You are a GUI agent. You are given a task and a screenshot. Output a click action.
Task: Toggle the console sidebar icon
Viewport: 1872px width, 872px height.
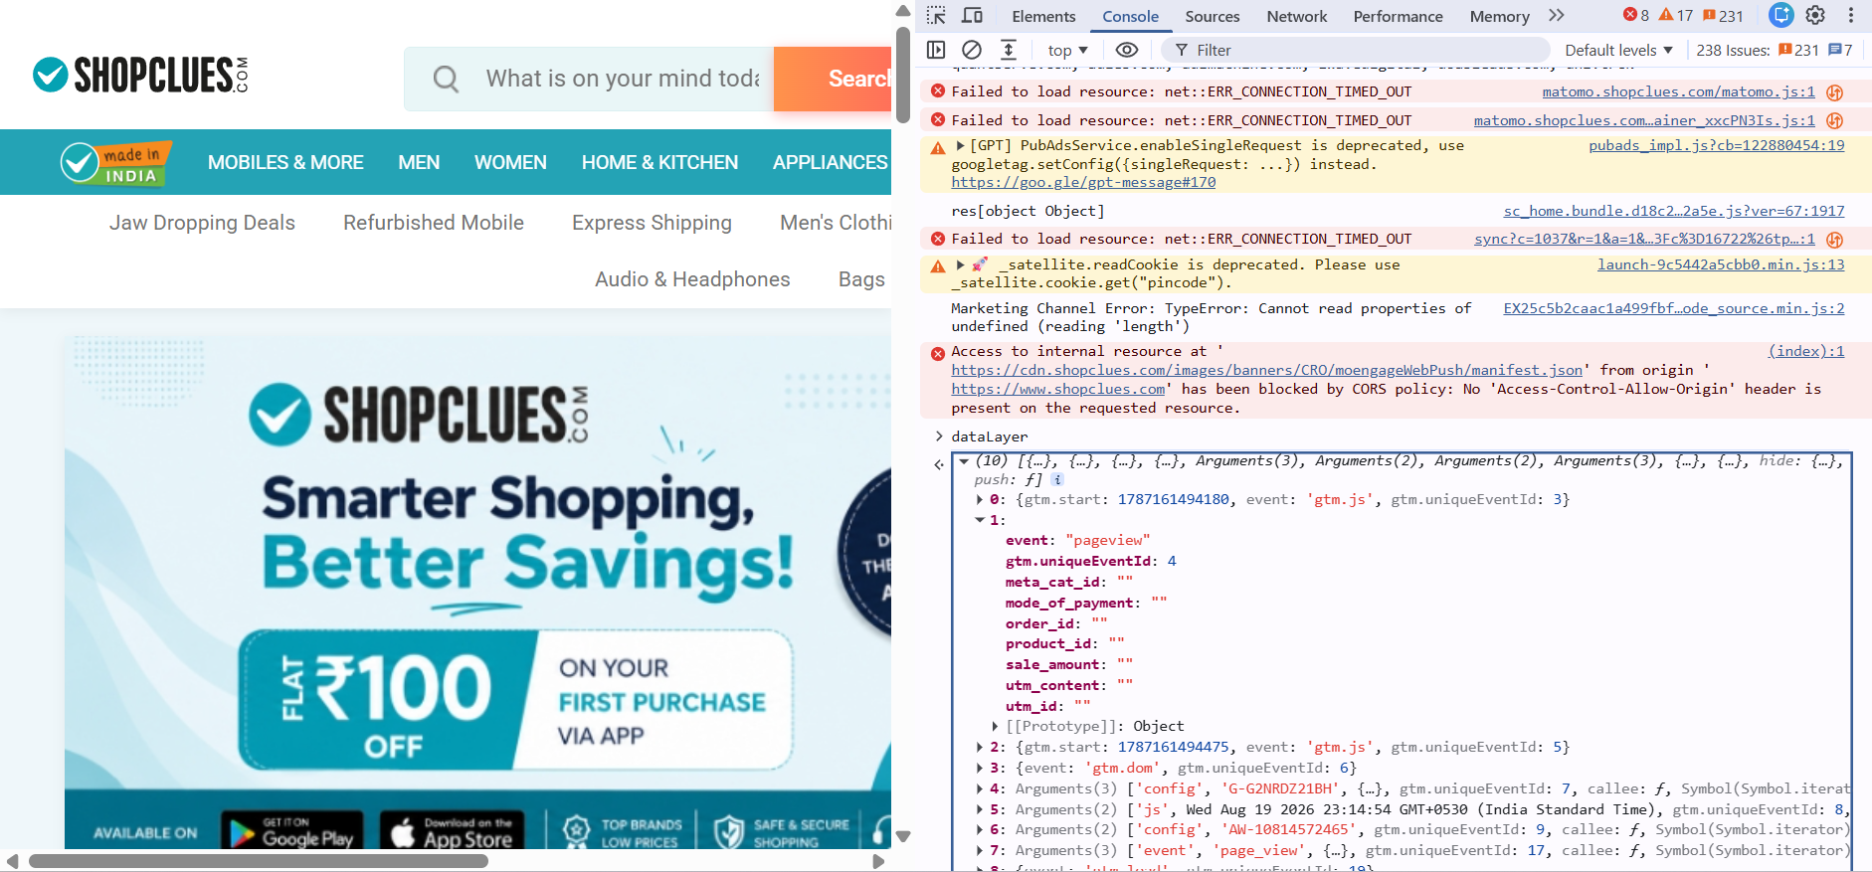point(936,50)
